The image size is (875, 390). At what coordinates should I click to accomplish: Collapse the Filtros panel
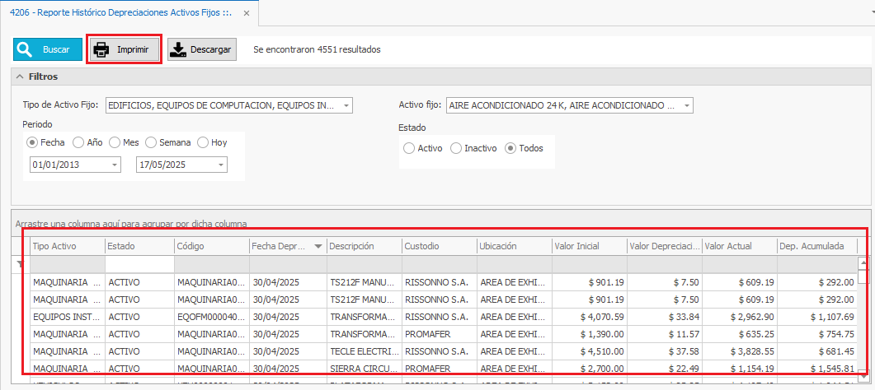[19, 77]
